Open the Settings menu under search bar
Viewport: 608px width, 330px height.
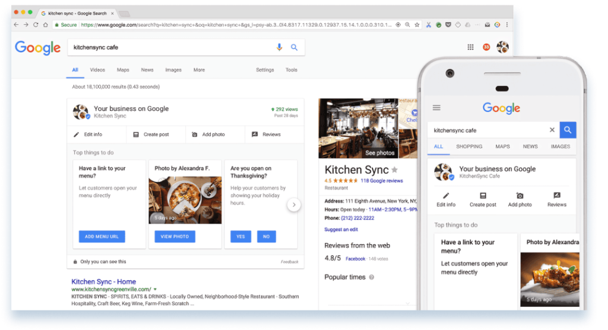click(265, 70)
